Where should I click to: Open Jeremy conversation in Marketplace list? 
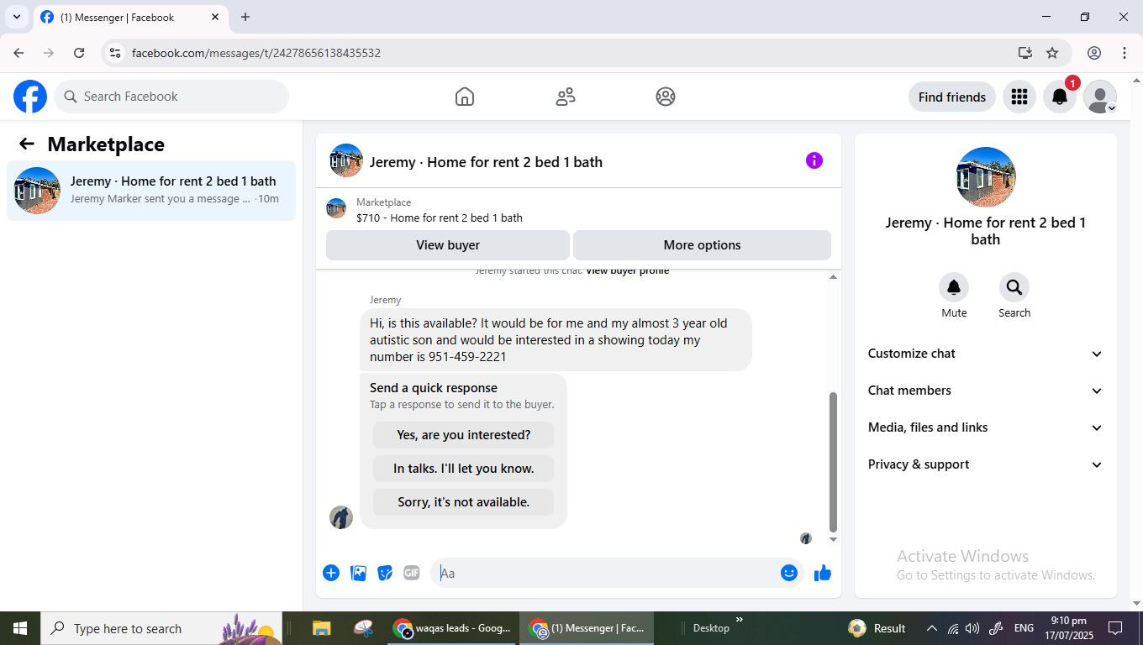click(x=151, y=191)
